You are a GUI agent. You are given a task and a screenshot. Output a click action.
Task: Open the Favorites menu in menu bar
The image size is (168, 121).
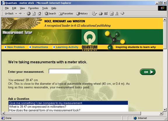click(34, 8)
